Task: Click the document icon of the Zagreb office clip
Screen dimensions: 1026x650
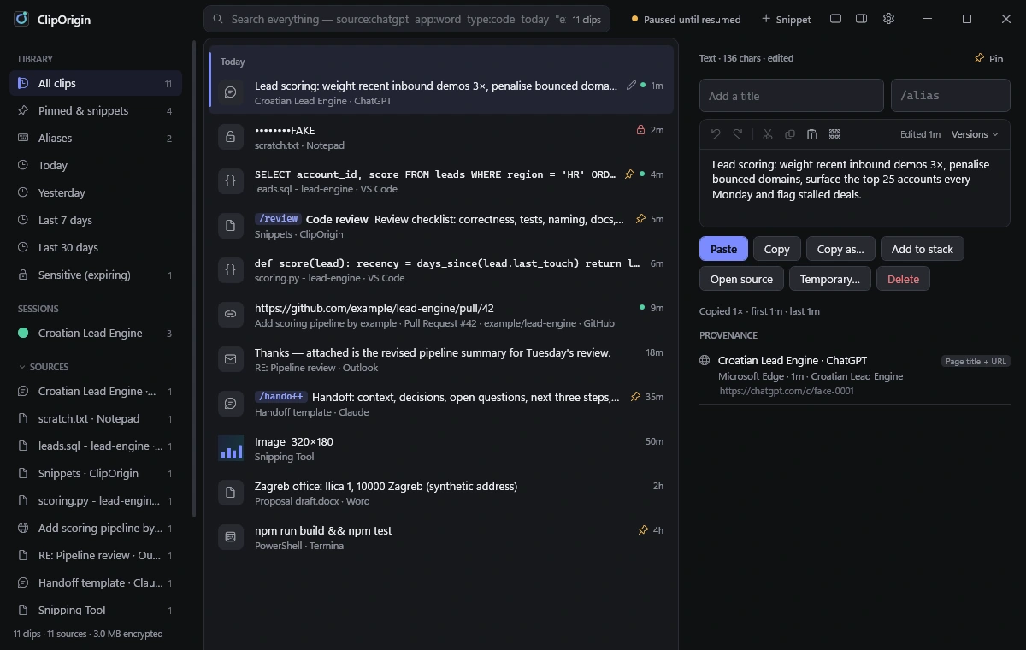Action: [230, 493]
